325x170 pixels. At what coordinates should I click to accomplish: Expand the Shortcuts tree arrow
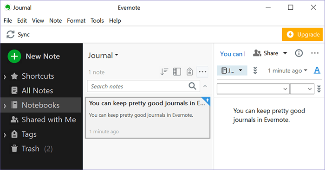pyautogui.click(x=5, y=77)
